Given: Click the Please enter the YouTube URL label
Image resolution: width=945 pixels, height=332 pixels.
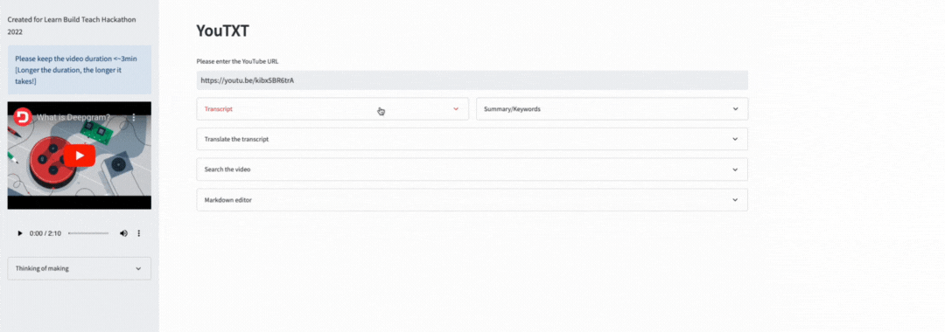Looking at the screenshot, I should [x=237, y=61].
